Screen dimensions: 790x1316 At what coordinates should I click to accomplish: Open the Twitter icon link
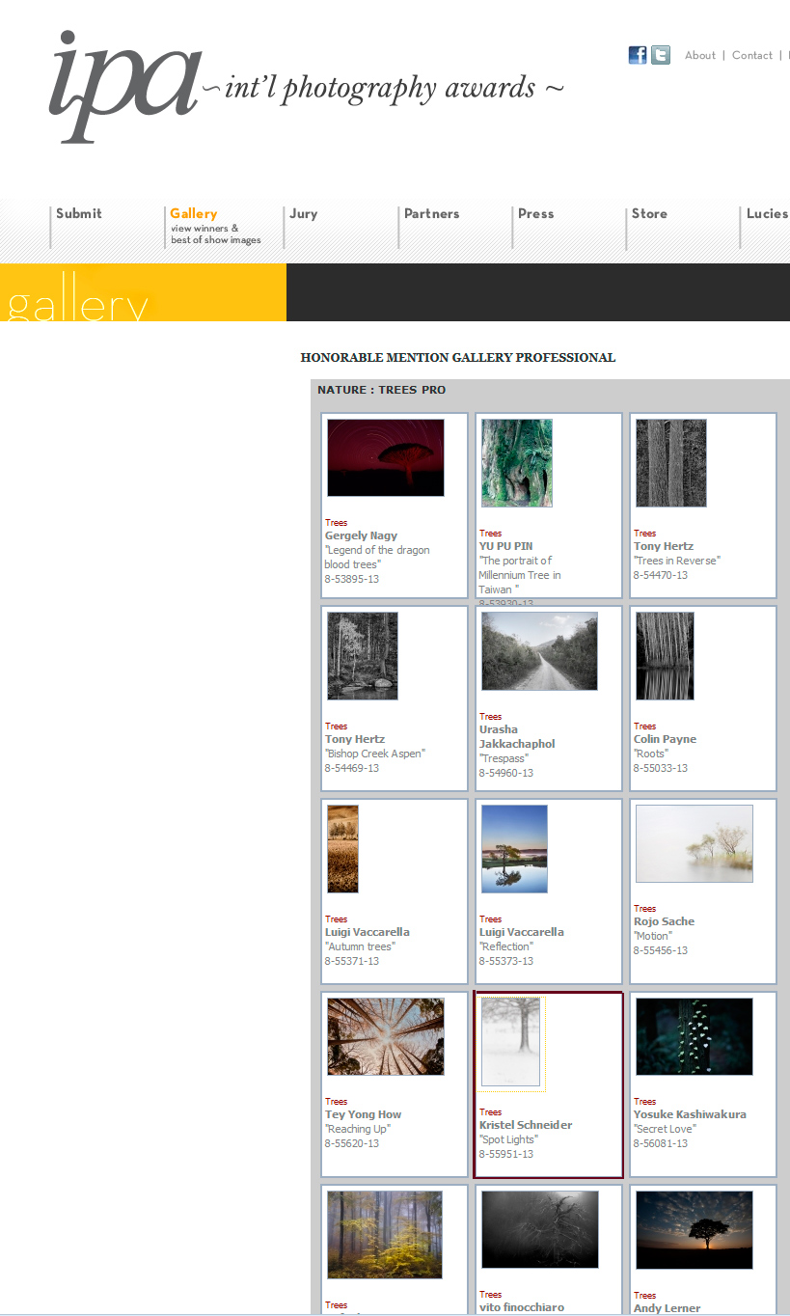(661, 55)
